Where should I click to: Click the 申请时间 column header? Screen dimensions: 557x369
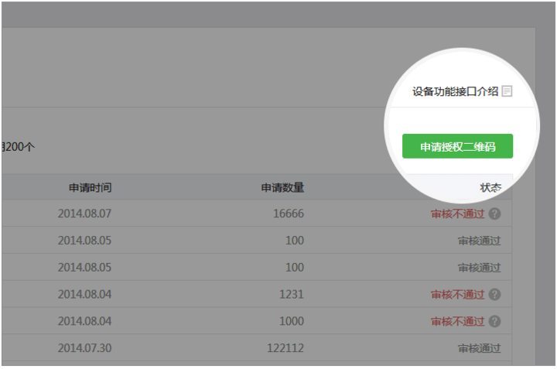point(91,187)
